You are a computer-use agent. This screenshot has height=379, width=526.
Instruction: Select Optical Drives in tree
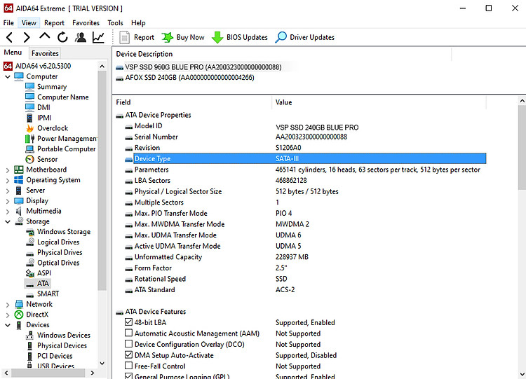click(x=58, y=263)
